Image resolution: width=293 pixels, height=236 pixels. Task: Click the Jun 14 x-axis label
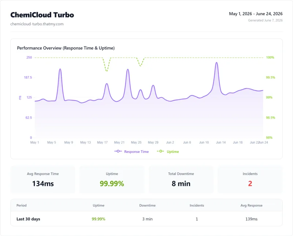click(221, 142)
